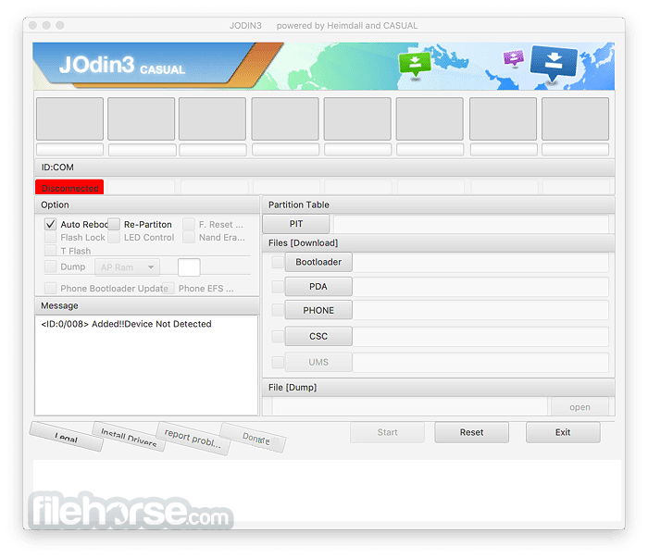Viewport: 648px width, 558px height.
Task: Toggle the Phone EFS checkbox
Action: pyautogui.click(x=168, y=289)
